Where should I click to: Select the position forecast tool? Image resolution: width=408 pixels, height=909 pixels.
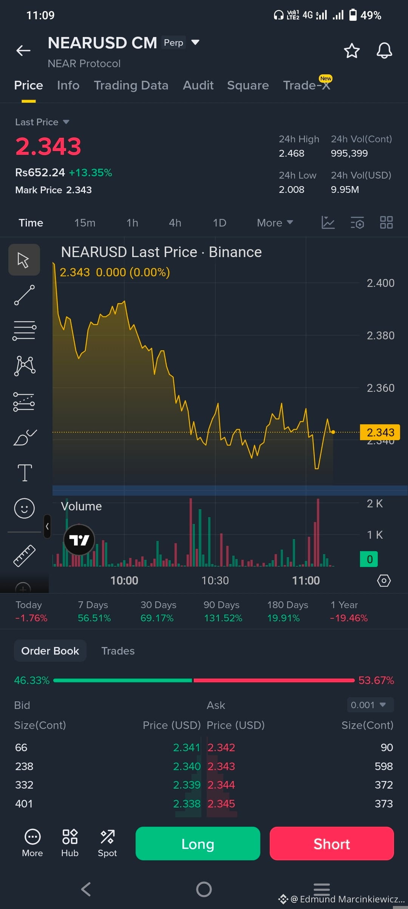[24, 402]
